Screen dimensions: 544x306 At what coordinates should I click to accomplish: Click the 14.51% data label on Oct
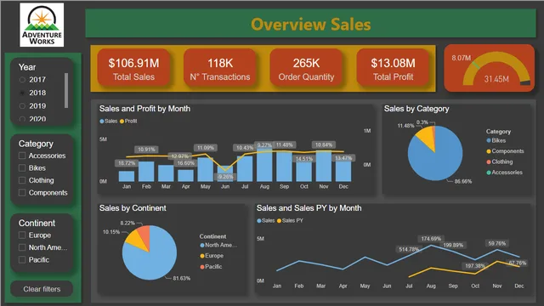(304, 159)
